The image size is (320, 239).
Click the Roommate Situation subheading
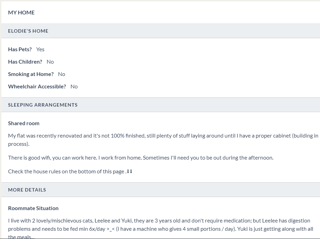click(x=33, y=208)
